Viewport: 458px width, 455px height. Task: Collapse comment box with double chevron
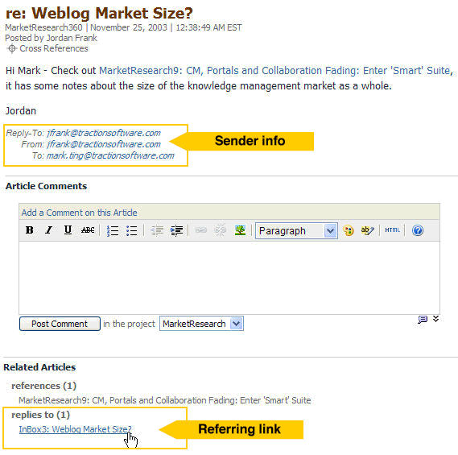pyautogui.click(x=435, y=319)
